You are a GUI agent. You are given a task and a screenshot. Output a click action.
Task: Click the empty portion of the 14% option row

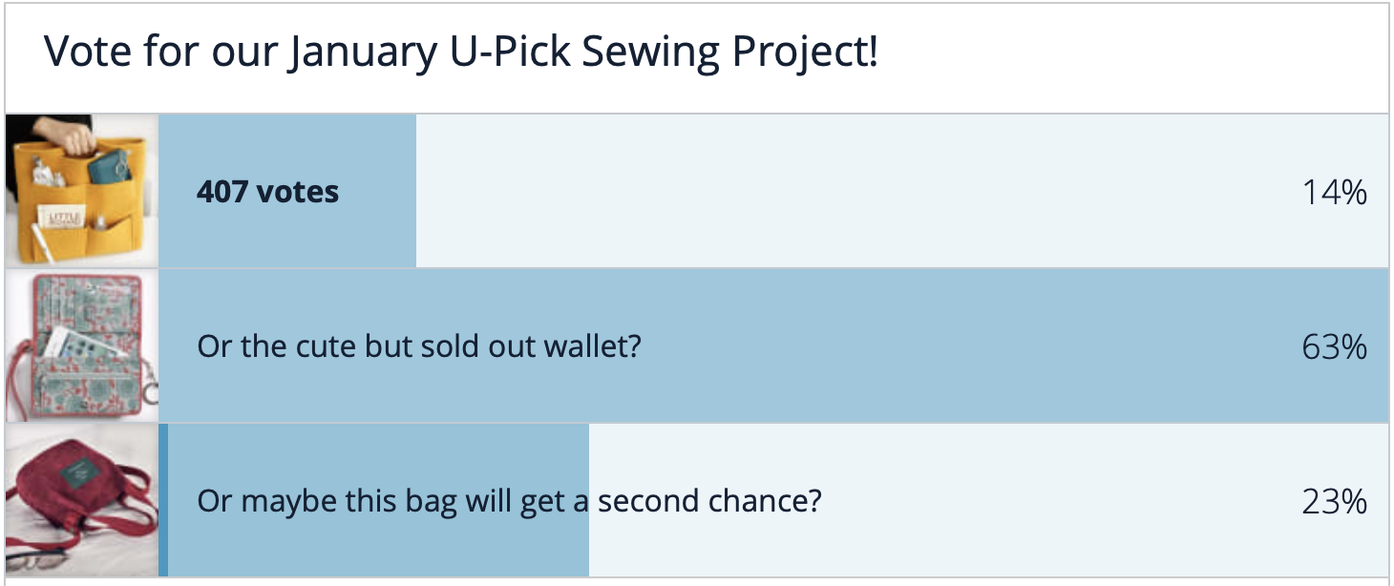[902, 191]
